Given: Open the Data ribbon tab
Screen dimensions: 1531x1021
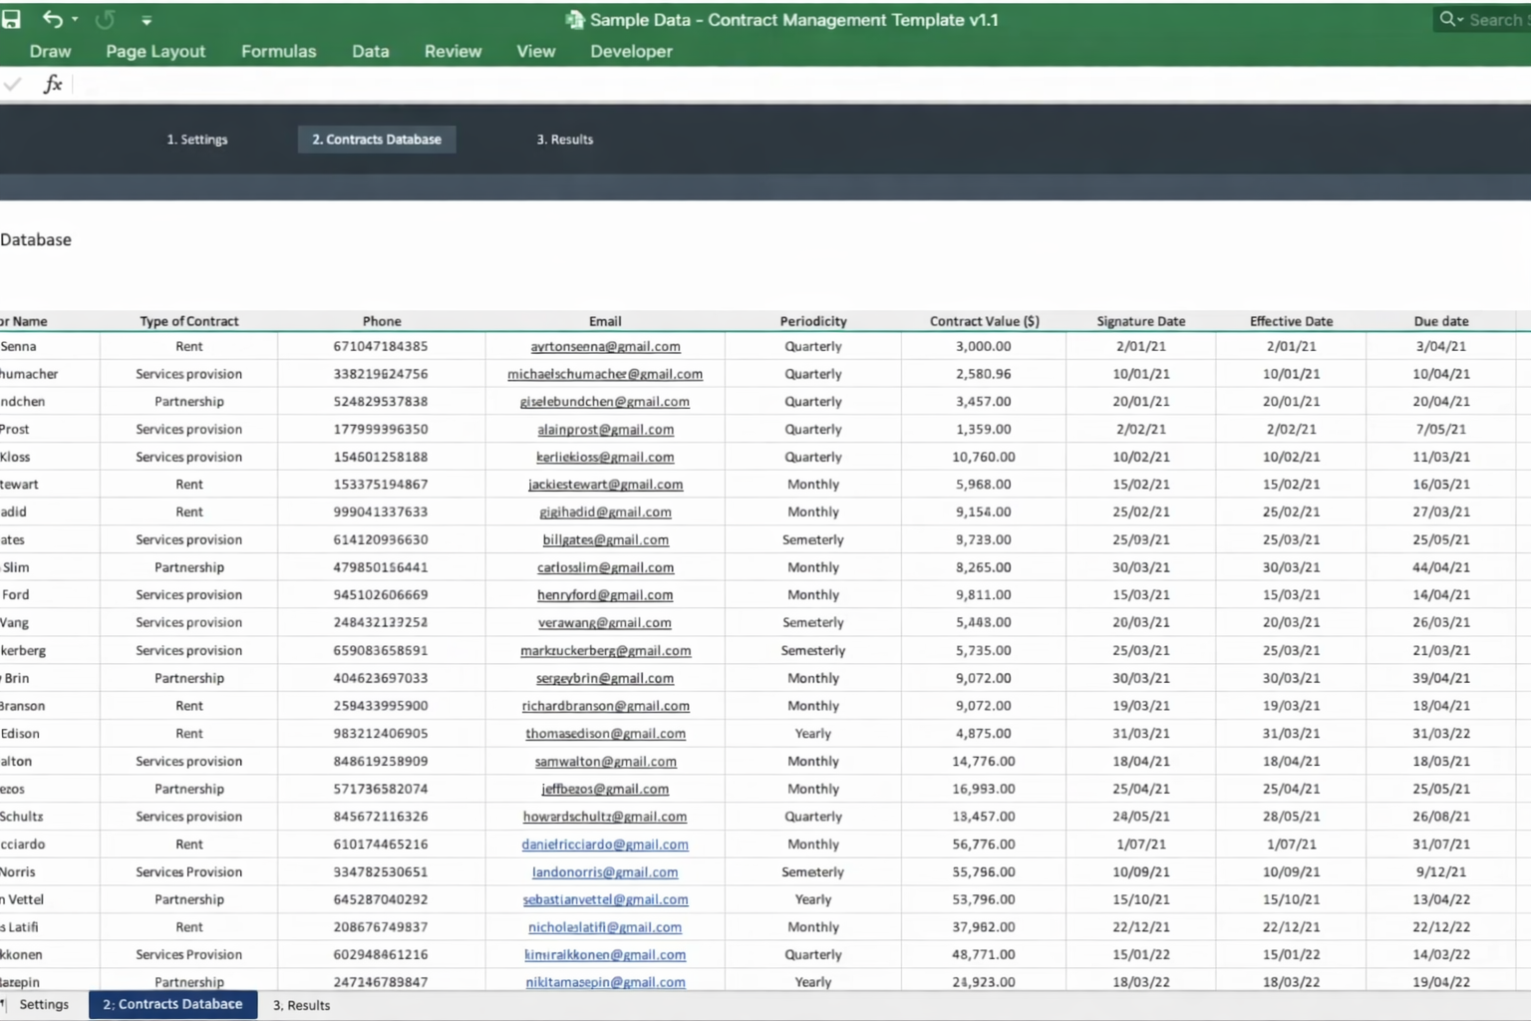Looking at the screenshot, I should point(370,51).
